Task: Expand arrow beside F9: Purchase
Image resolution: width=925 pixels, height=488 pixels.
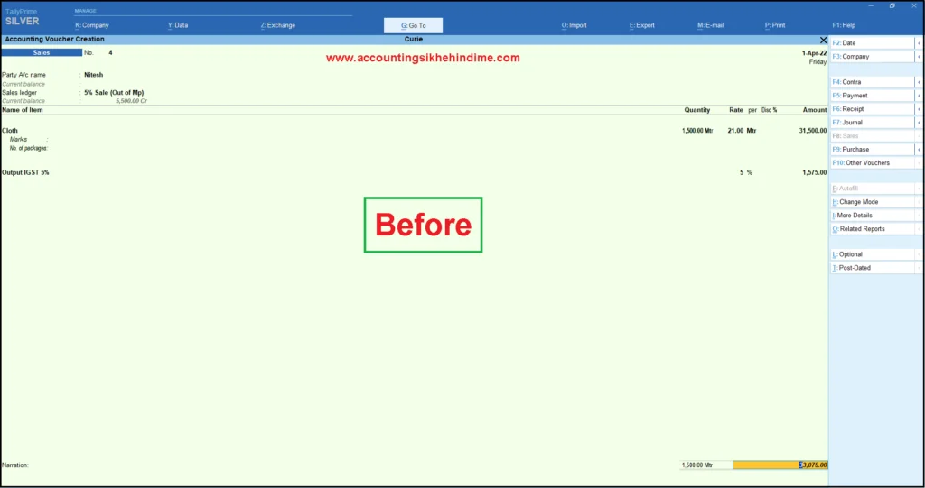Action: click(919, 149)
